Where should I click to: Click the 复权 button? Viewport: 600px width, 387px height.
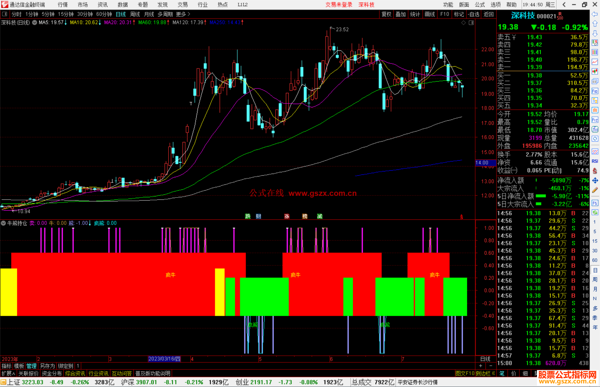pos(386,14)
